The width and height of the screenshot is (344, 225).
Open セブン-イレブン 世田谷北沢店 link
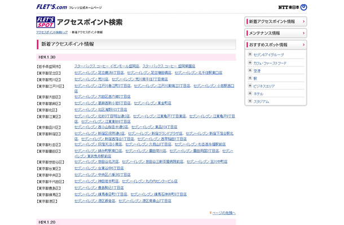click(x=96, y=162)
